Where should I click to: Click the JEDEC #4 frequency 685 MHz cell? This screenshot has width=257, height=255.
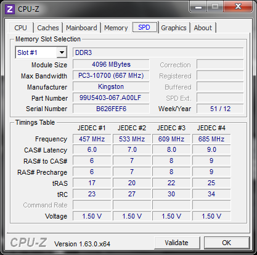pos(211,139)
